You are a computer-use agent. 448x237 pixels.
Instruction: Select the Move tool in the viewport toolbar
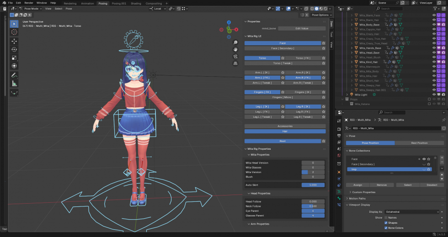pos(14,41)
